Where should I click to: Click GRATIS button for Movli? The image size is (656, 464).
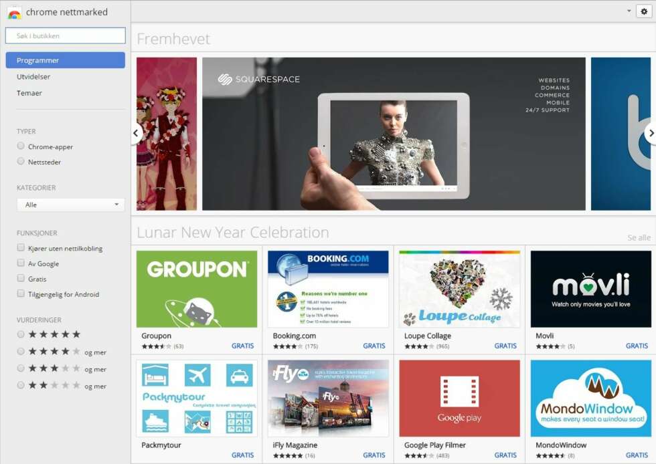coord(637,346)
